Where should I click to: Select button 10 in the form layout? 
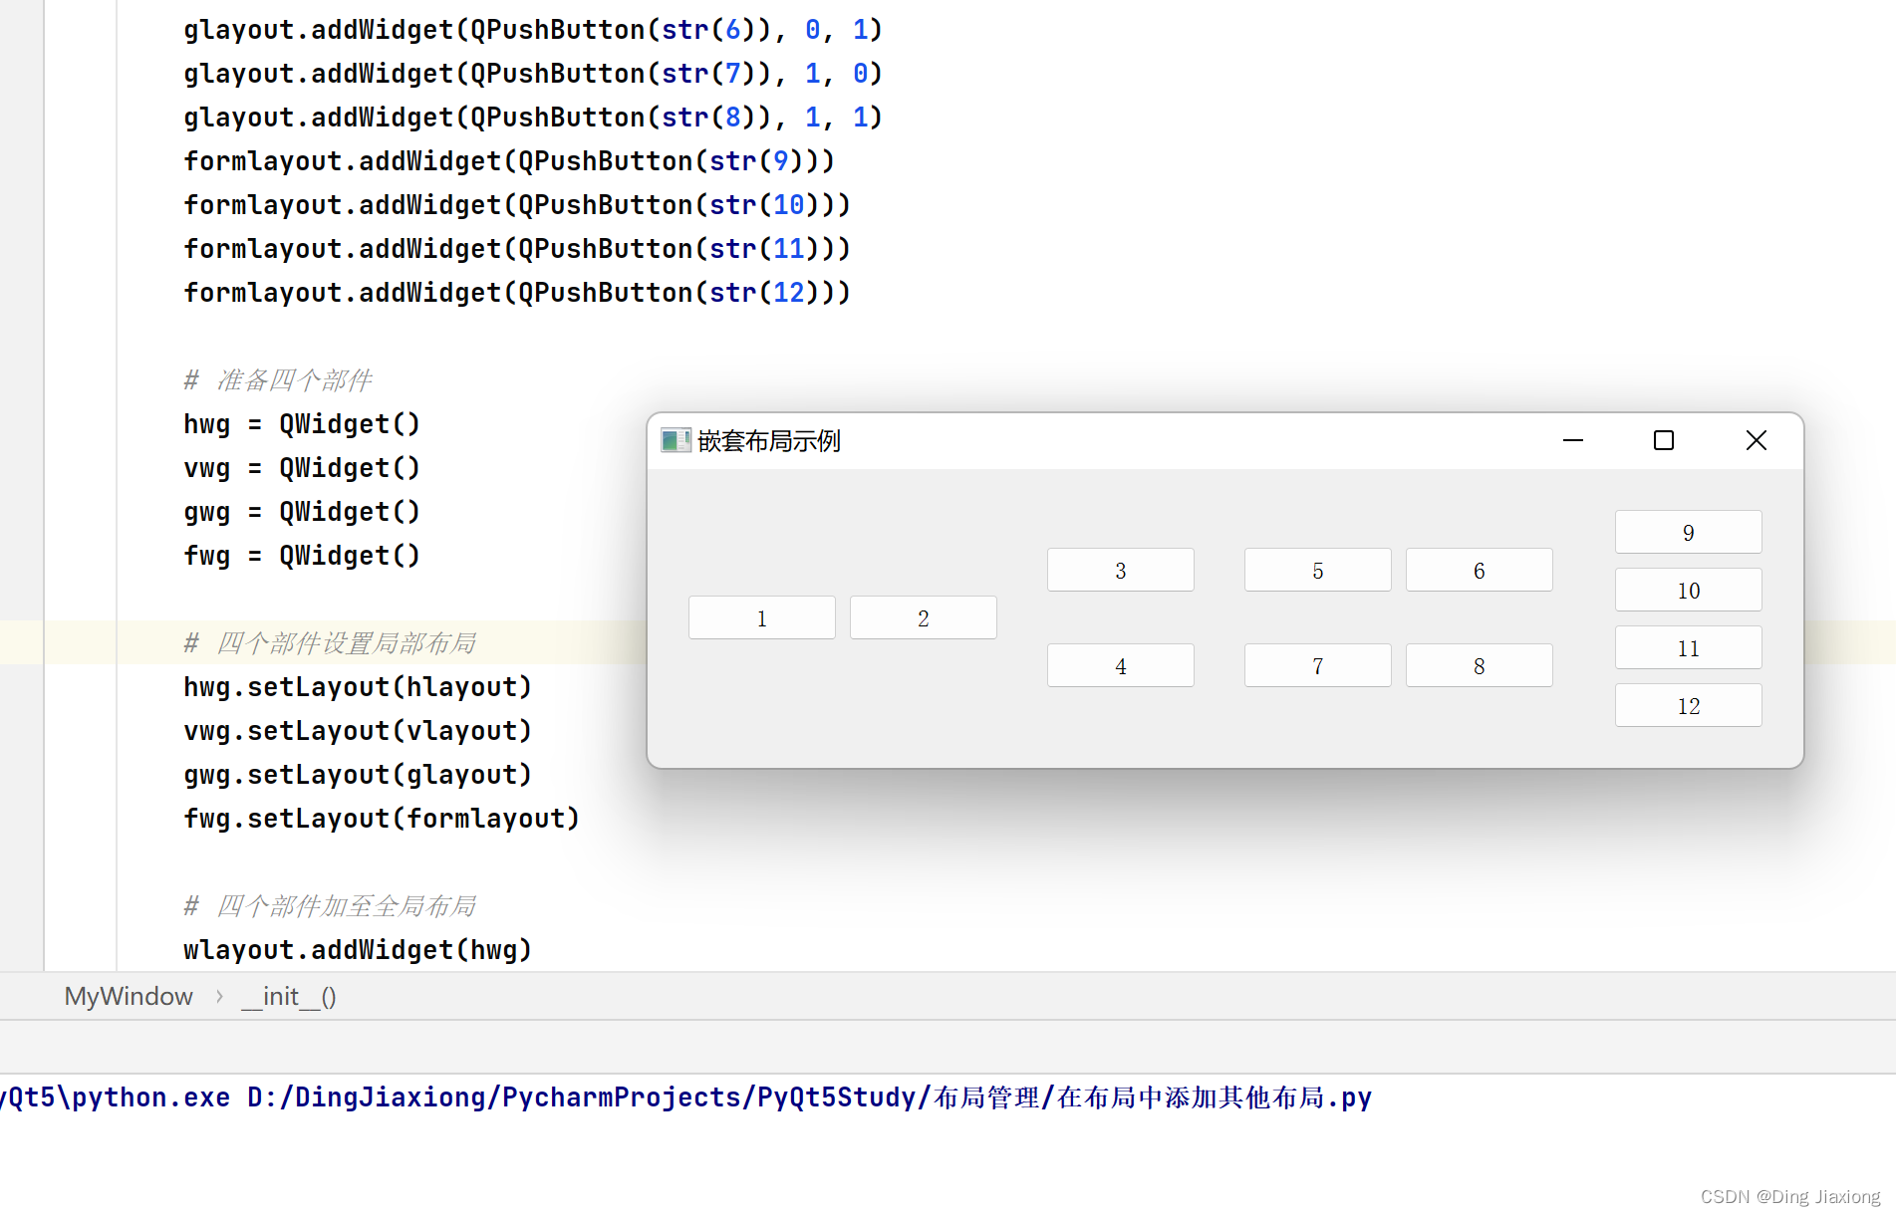click(1688, 590)
